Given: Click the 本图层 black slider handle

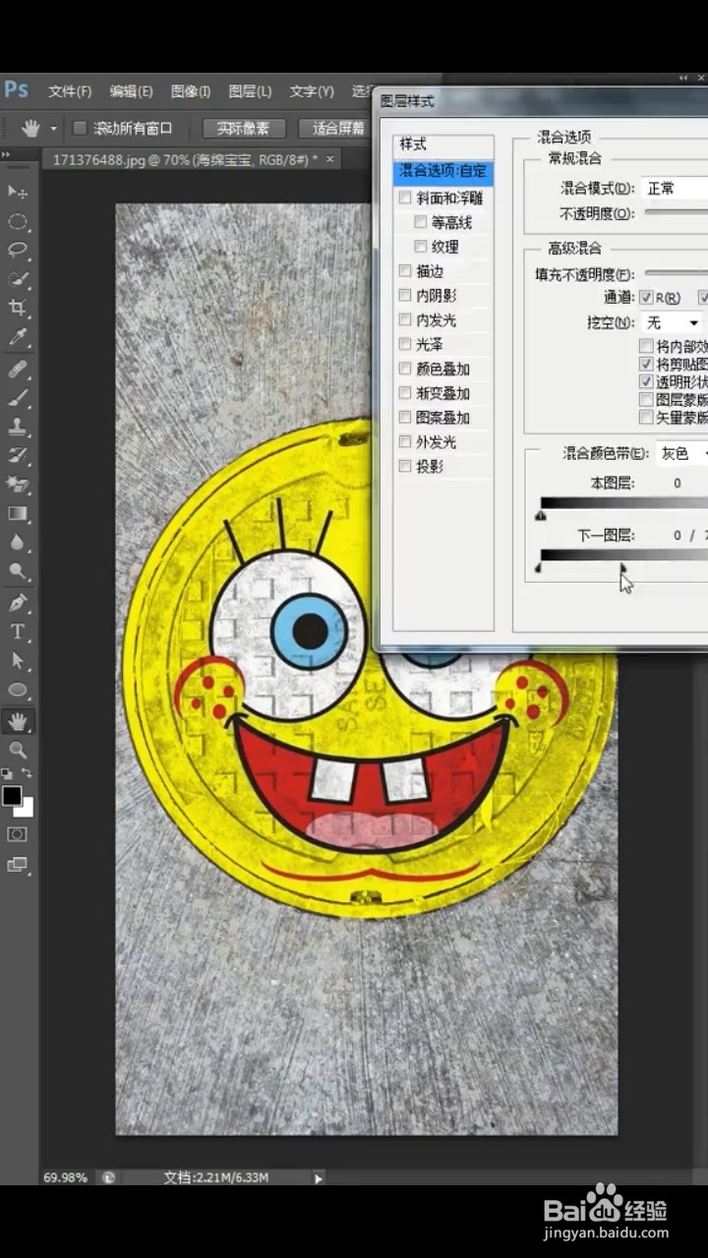Looking at the screenshot, I should [x=541, y=514].
